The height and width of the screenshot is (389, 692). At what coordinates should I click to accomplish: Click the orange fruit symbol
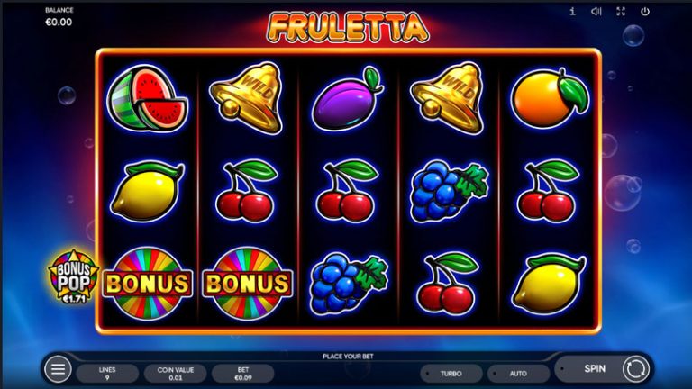550,97
